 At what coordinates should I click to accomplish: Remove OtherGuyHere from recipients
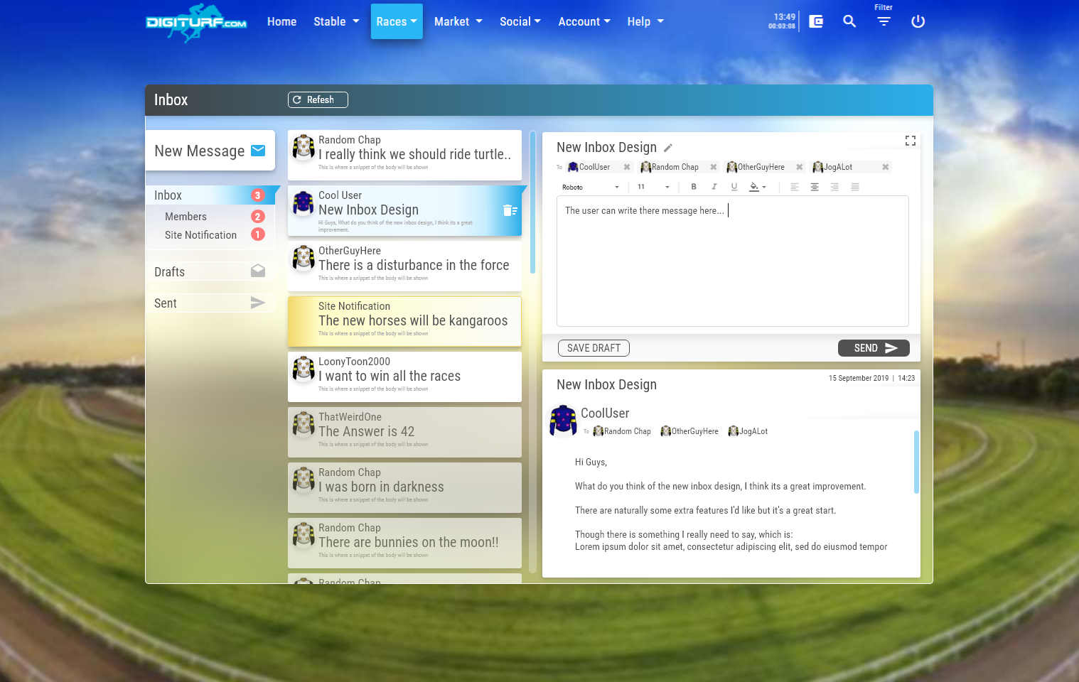pyautogui.click(x=800, y=167)
